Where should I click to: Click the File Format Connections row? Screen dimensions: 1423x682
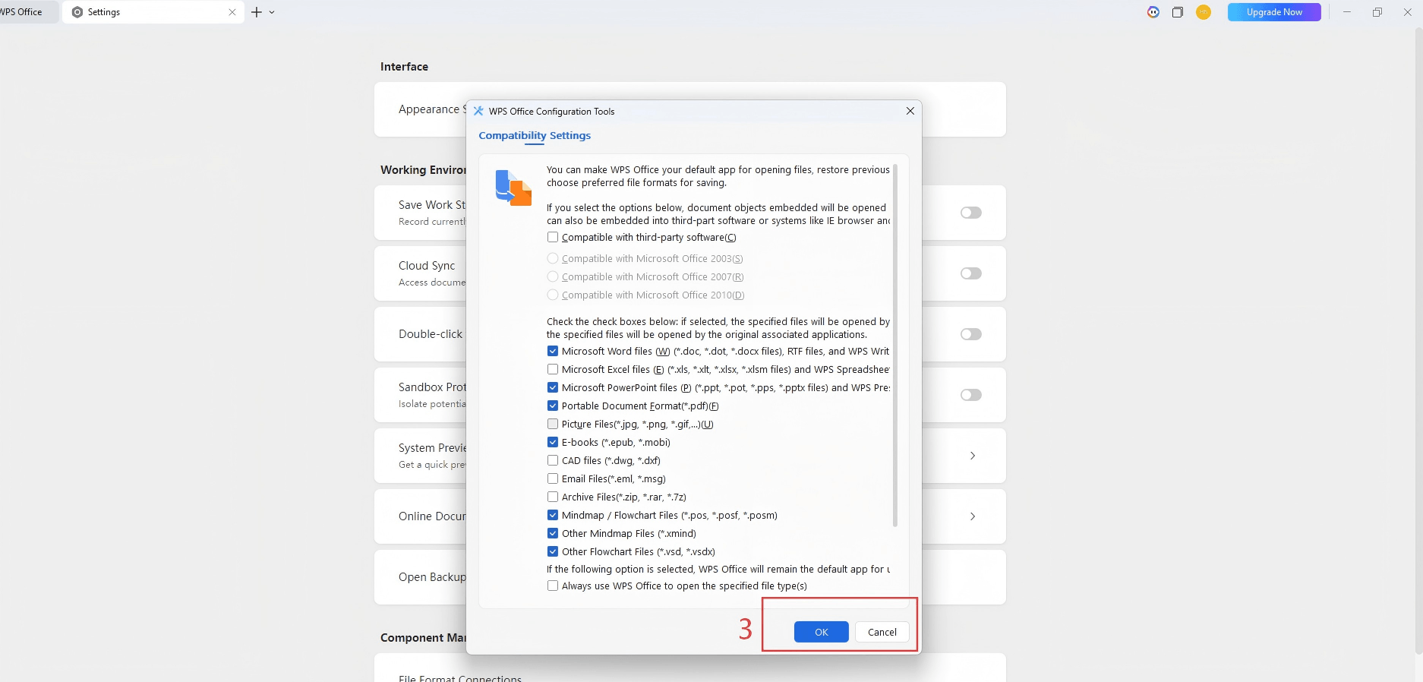(x=690, y=668)
